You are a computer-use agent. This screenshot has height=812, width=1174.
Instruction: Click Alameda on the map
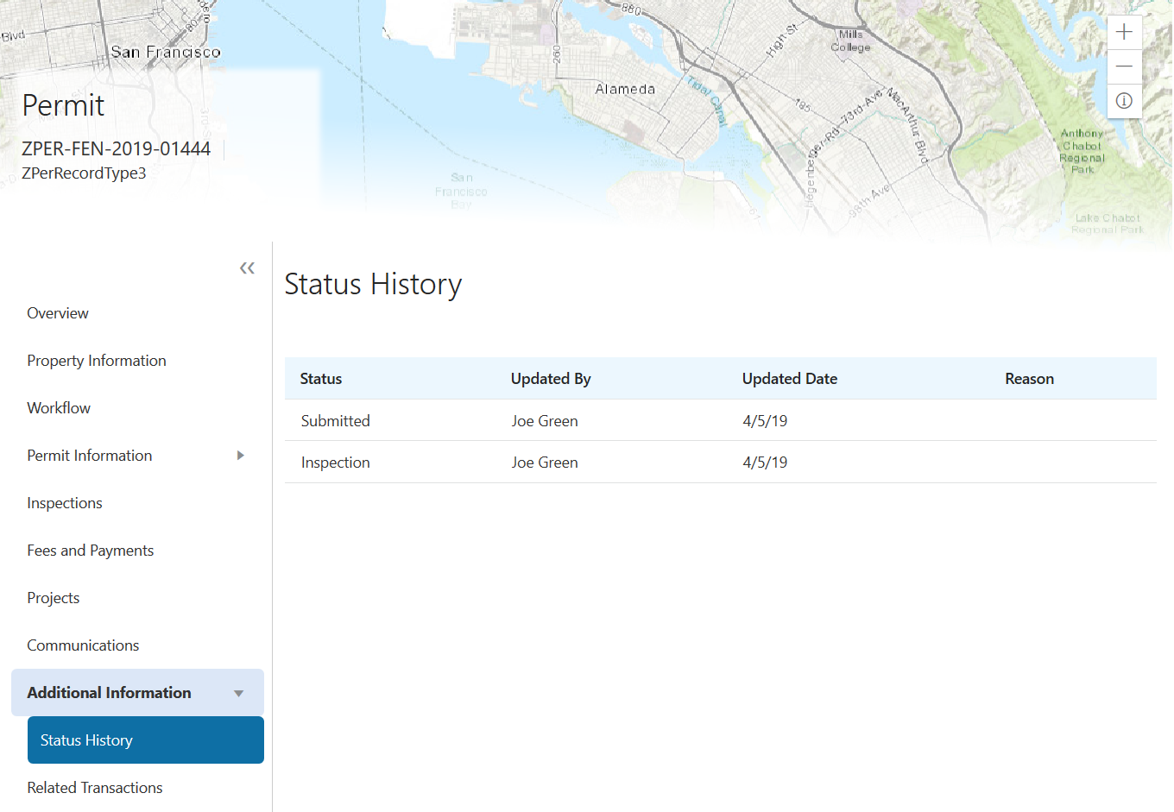pyautogui.click(x=625, y=89)
